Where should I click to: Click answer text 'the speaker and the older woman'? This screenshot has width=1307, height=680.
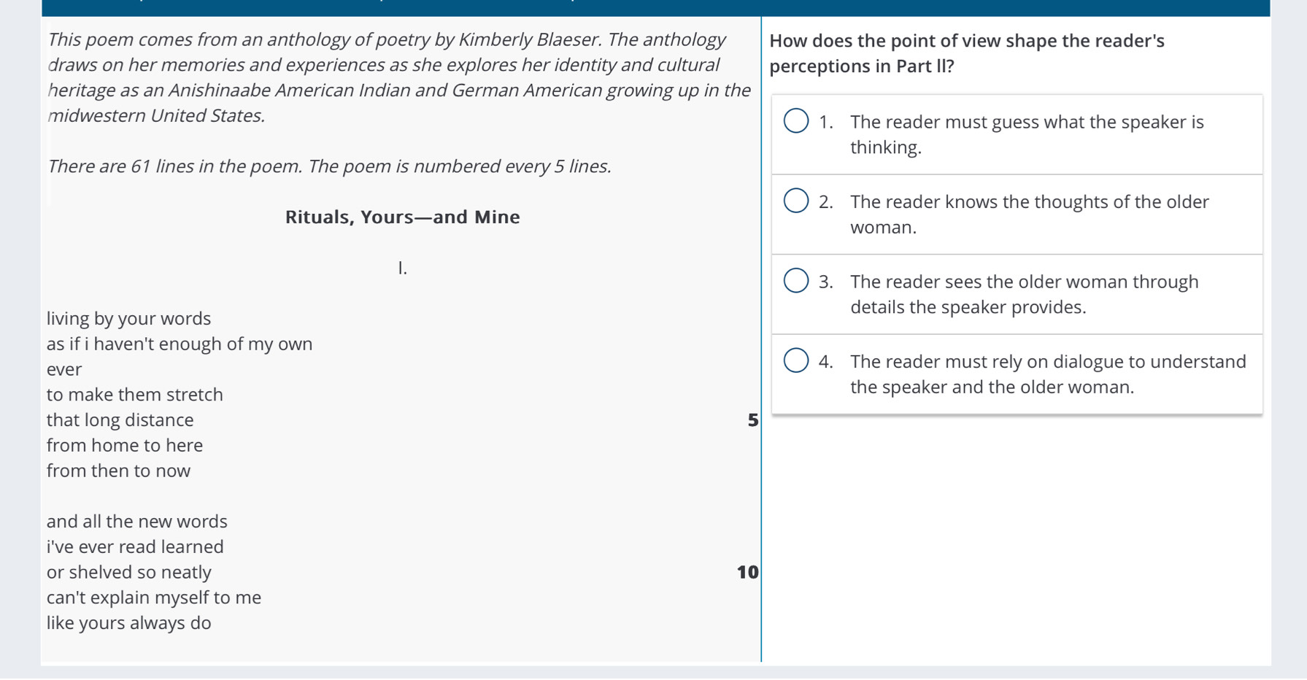pyautogui.click(x=992, y=387)
